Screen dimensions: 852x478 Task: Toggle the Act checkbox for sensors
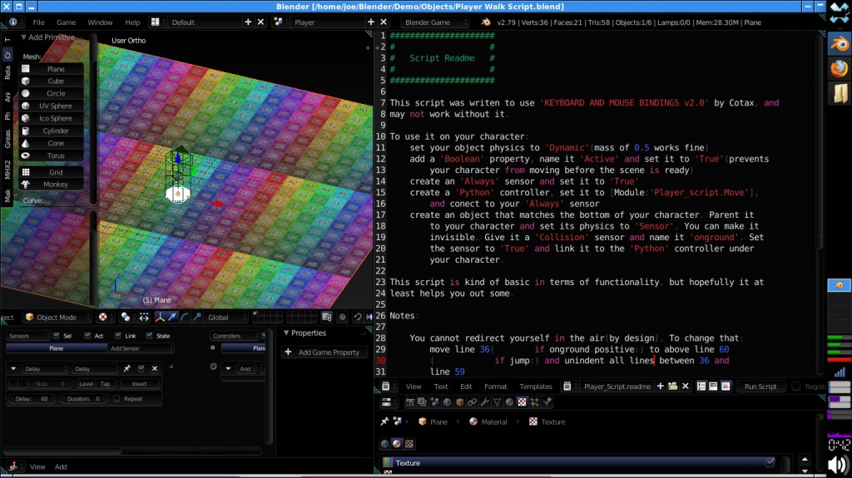pyautogui.click(x=87, y=336)
